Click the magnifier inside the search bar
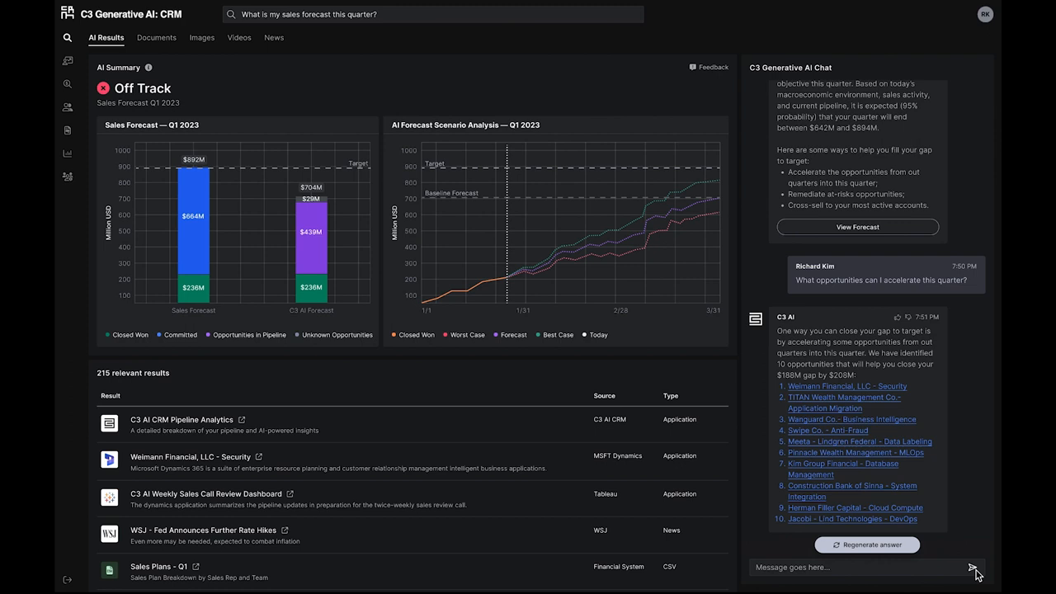1056x594 pixels. (x=232, y=14)
